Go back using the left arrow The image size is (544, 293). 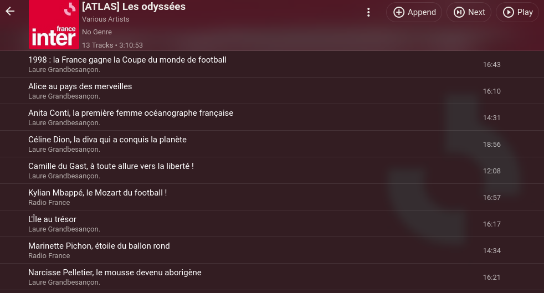10,12
